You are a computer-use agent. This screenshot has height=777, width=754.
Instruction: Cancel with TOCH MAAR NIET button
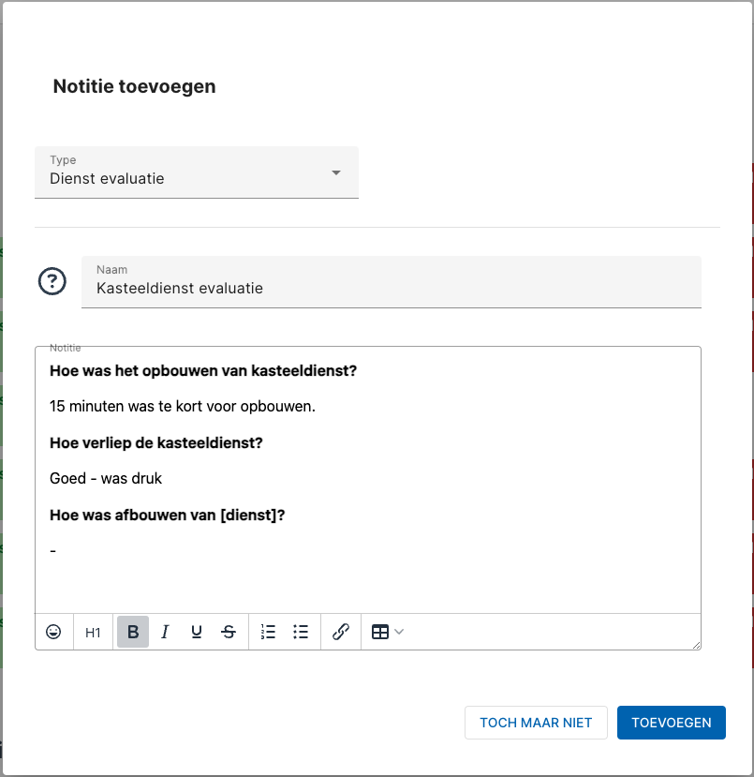coord(536,723)
